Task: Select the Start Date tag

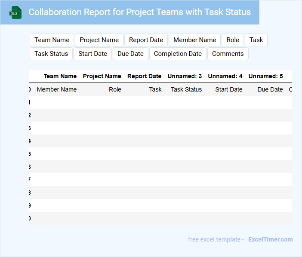Action: click(92, 54)
